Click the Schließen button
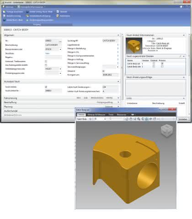The height and width of the screenshot is (219, 192). [x=183, y=119]
